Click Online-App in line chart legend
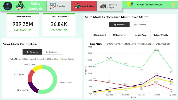178x100 pixels. (144, 44)
